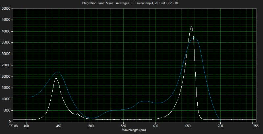Click the blue curve start point near 405 nm
Viewport: 263px width, 134px height.
point(30,97)
